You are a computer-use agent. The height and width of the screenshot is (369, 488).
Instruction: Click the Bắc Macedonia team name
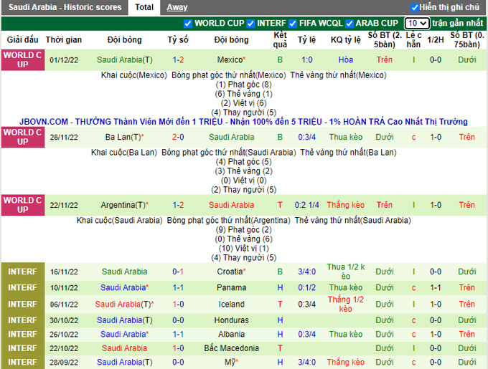click(231, 348)
